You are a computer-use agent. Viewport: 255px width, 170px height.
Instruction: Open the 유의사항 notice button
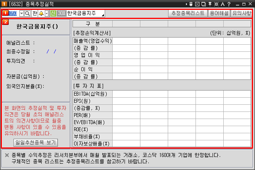(x=242, y=13)
